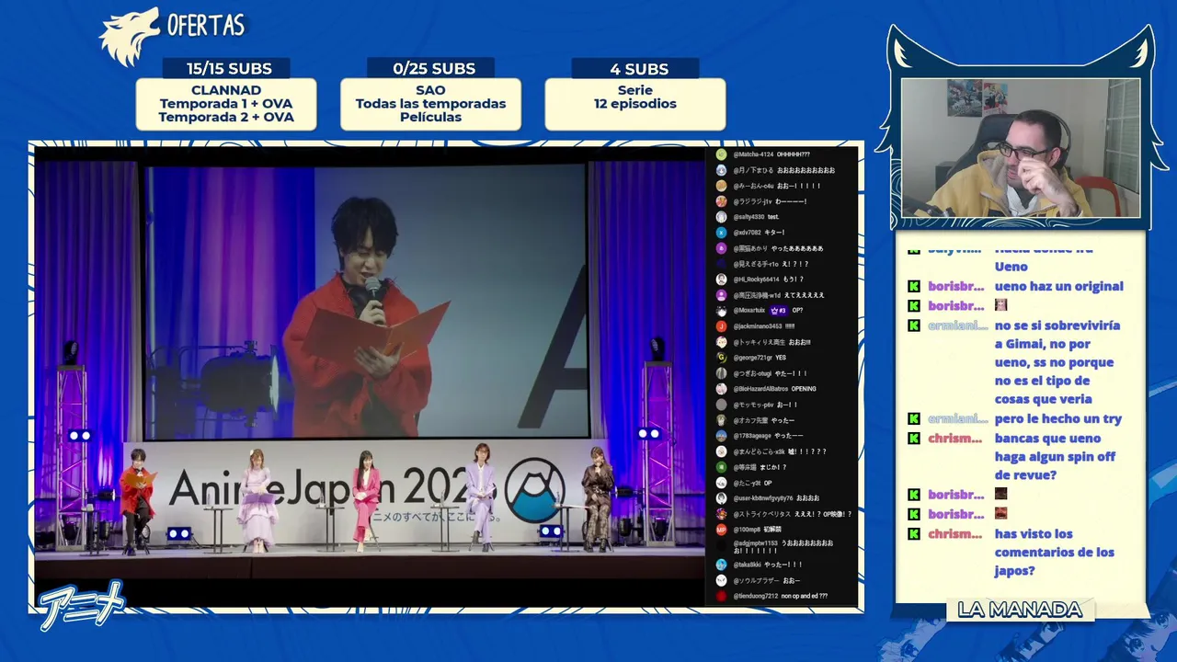Open avatar of @Moxartuix in video chat
The width and height of the screenshot is (1177, 662).
722,311
